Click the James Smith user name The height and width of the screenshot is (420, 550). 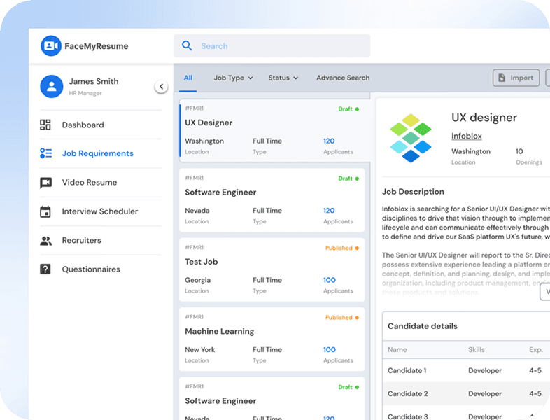tap(94, 81)
